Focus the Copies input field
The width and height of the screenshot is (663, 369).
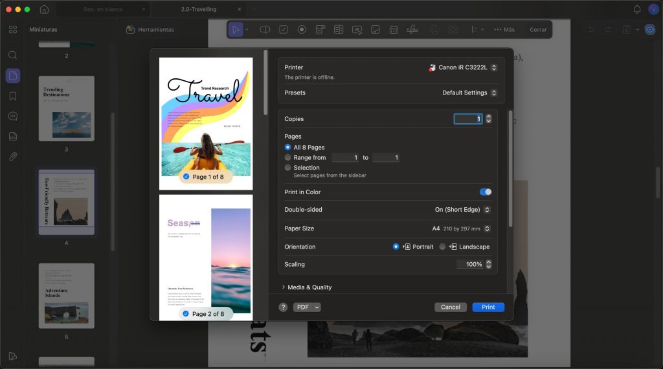pos(468,118)
